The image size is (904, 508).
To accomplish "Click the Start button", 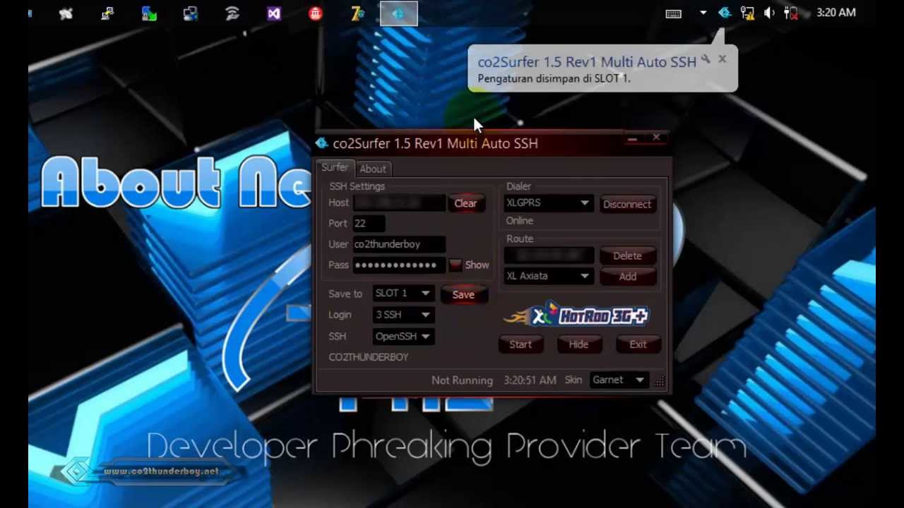I will [x=521, y=344].
